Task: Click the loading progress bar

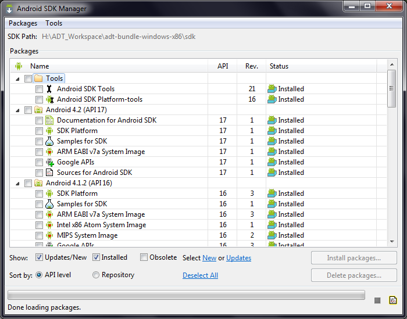Action: pos(187,295)
